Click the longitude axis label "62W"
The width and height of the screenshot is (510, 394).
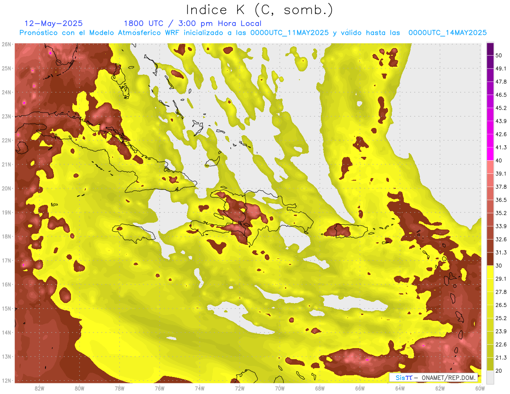[x=440, y=388]
